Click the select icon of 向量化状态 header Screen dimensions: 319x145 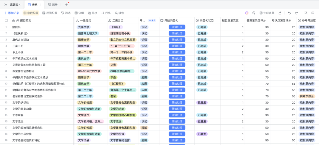(197, 21)
